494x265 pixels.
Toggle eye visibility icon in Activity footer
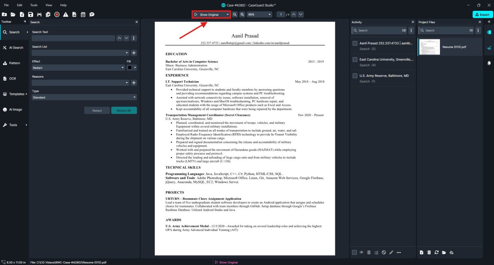pos(362,252)
